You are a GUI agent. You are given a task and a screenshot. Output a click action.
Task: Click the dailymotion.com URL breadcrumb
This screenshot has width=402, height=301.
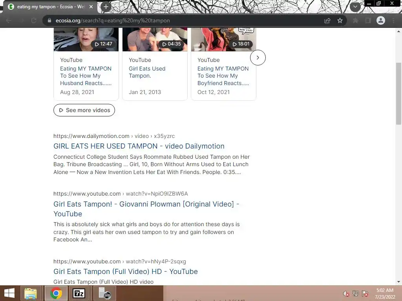pos(114,136)
